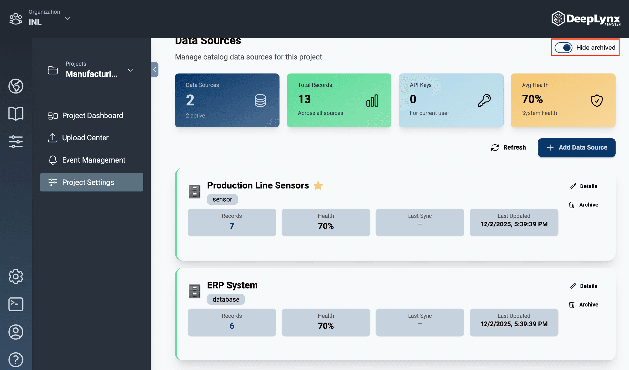Click the star next to Production Line Sensors
Viewport: 629px width, 370px height.
(x=318, y=186)
